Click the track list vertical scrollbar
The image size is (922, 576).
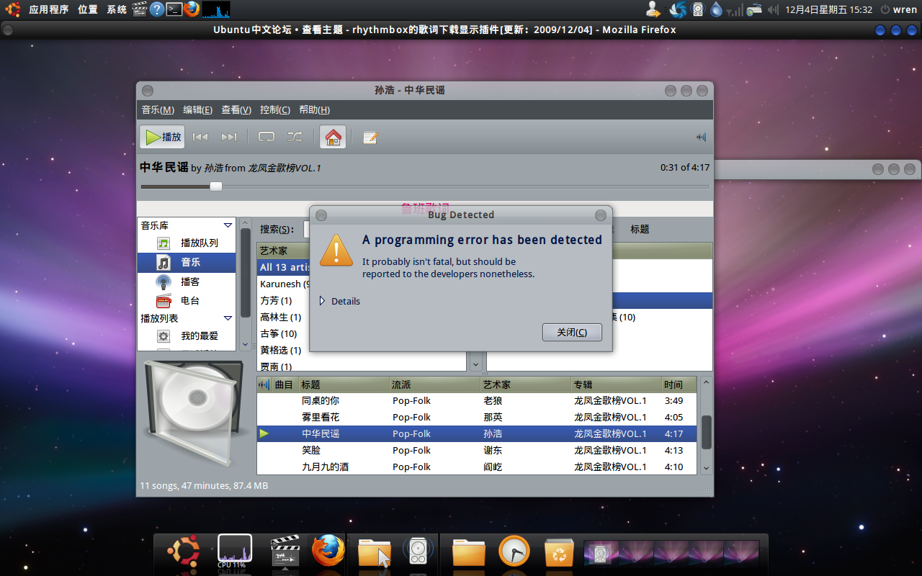coord(706,431)
